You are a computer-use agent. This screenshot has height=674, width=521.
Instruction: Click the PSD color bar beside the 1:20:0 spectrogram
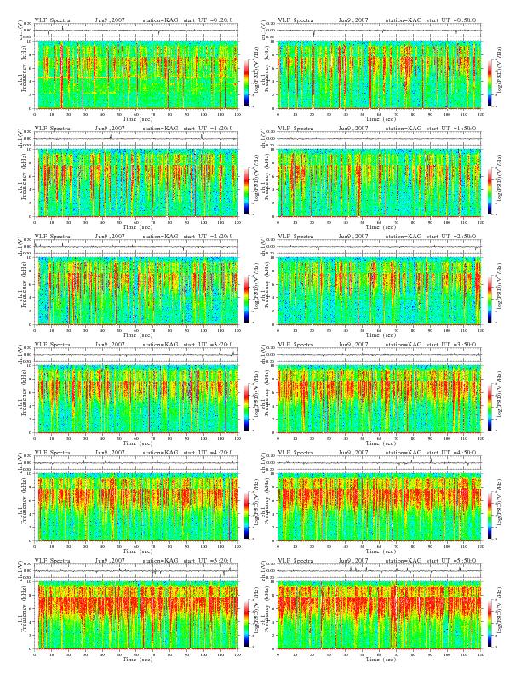246,191
